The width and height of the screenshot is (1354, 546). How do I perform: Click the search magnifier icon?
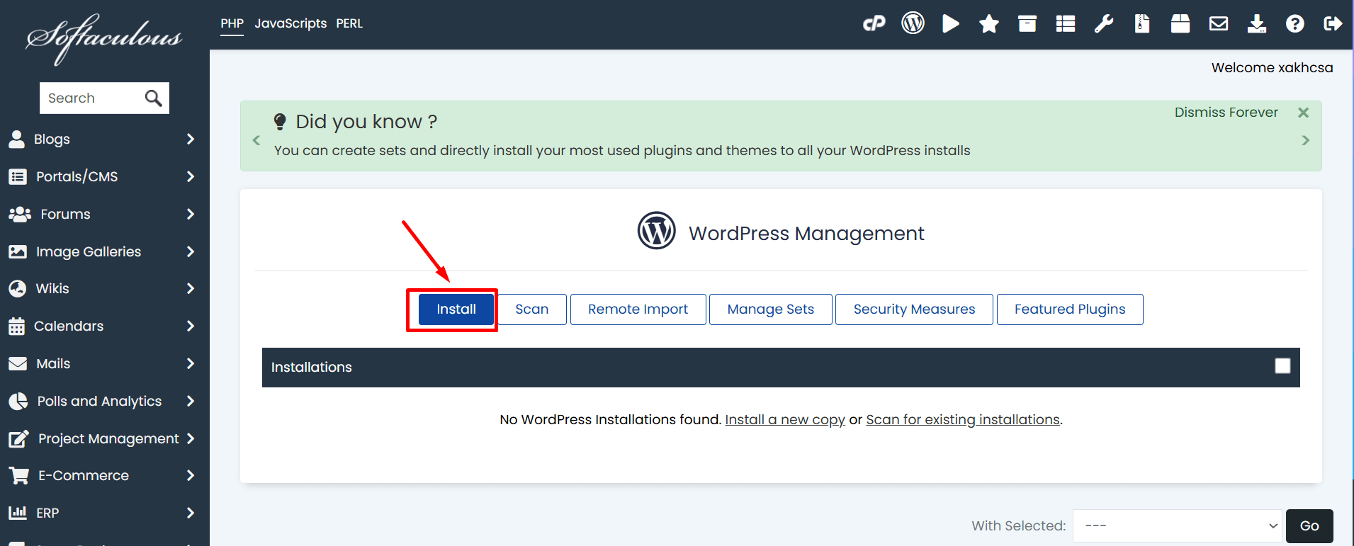(x=153, y=98)
